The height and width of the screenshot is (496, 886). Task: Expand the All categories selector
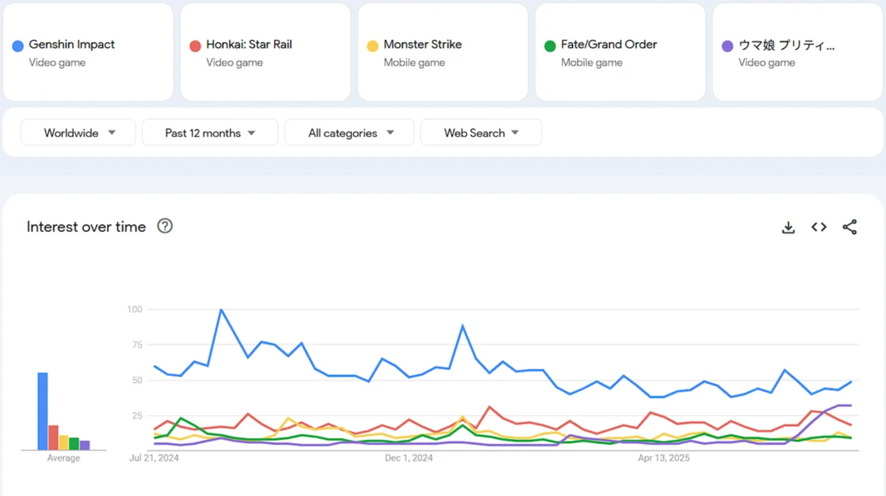[x=349, y=132]
